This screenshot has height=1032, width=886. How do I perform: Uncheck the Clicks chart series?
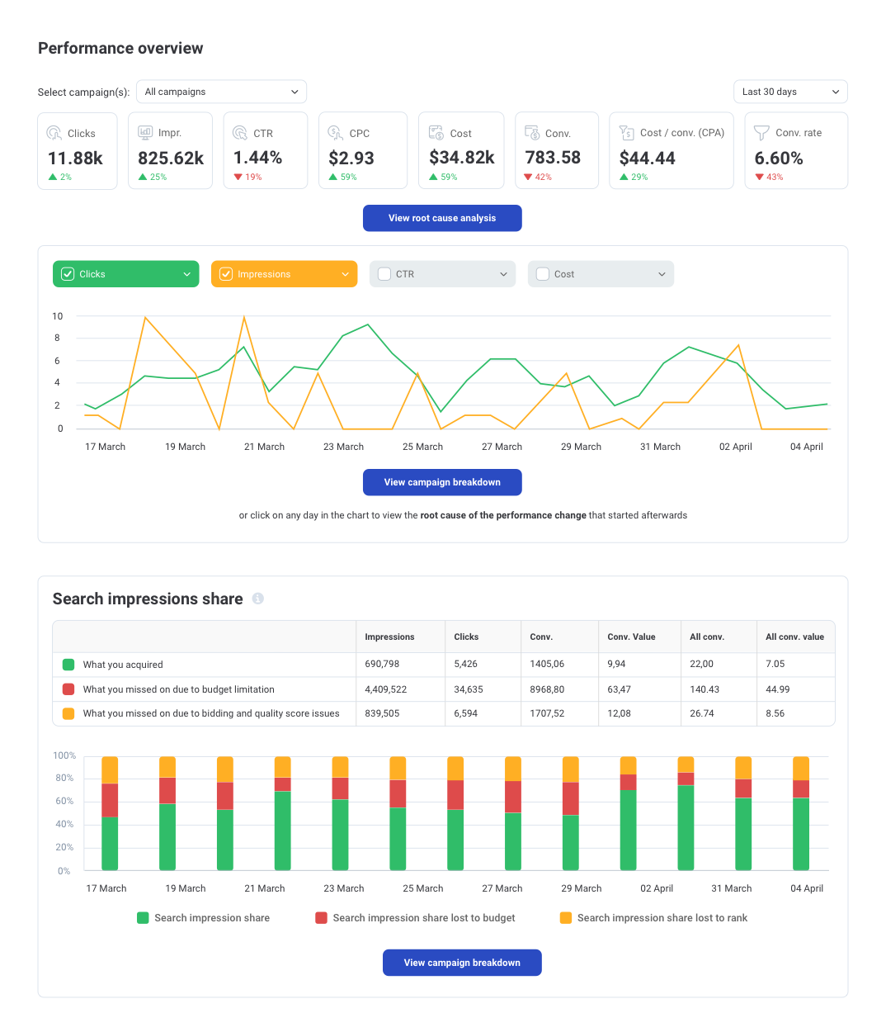point(67,273)
